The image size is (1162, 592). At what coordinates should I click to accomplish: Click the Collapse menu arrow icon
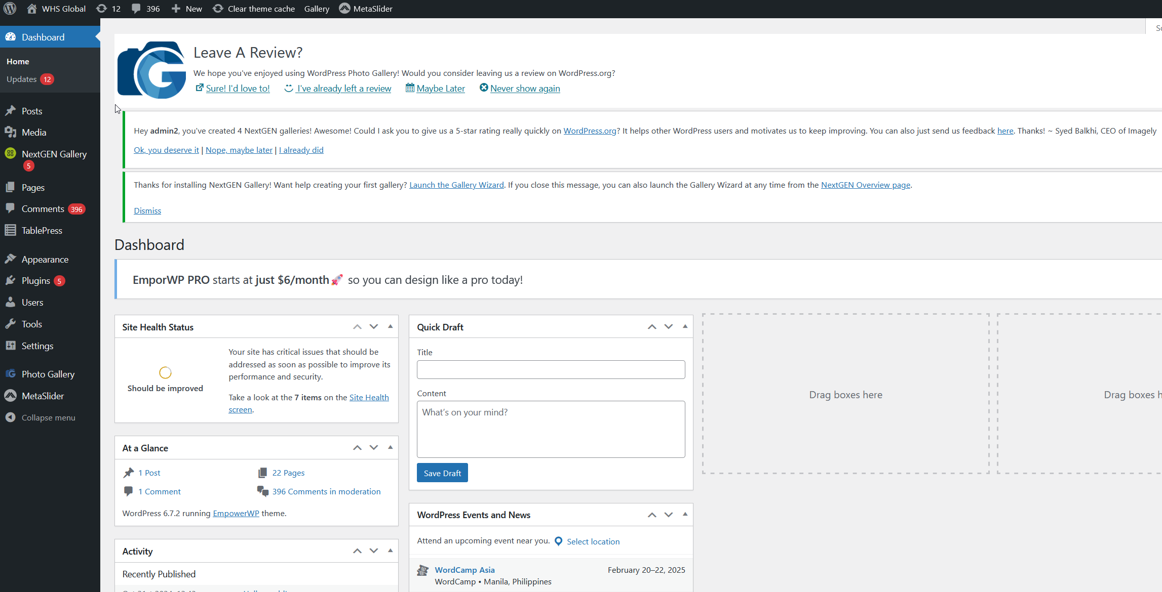[x=11, y=417]
